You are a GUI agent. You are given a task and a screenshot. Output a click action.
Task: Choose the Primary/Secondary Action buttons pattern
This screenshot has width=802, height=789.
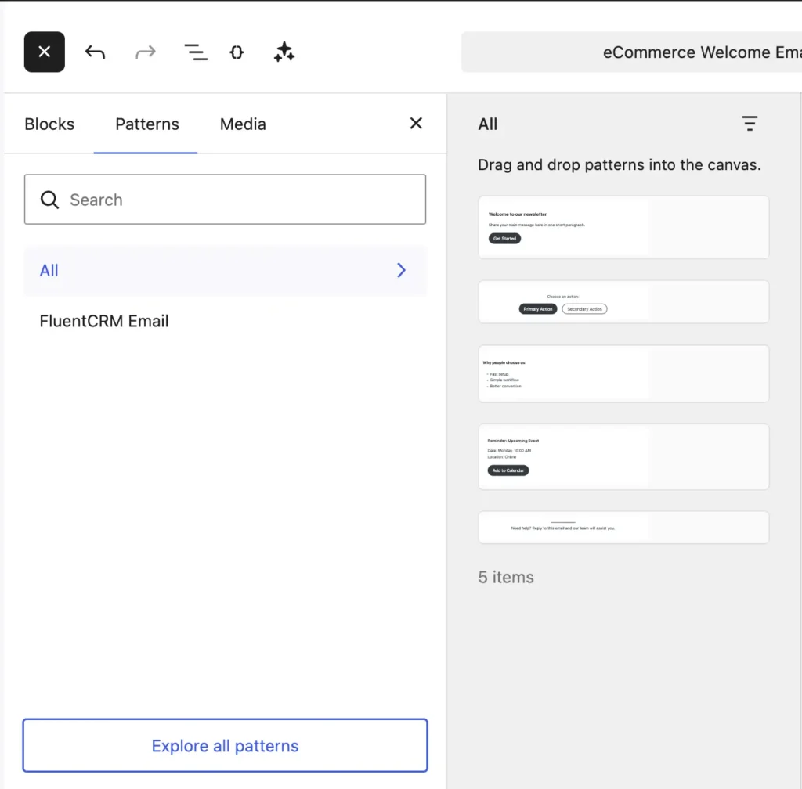tap(623, 302)
